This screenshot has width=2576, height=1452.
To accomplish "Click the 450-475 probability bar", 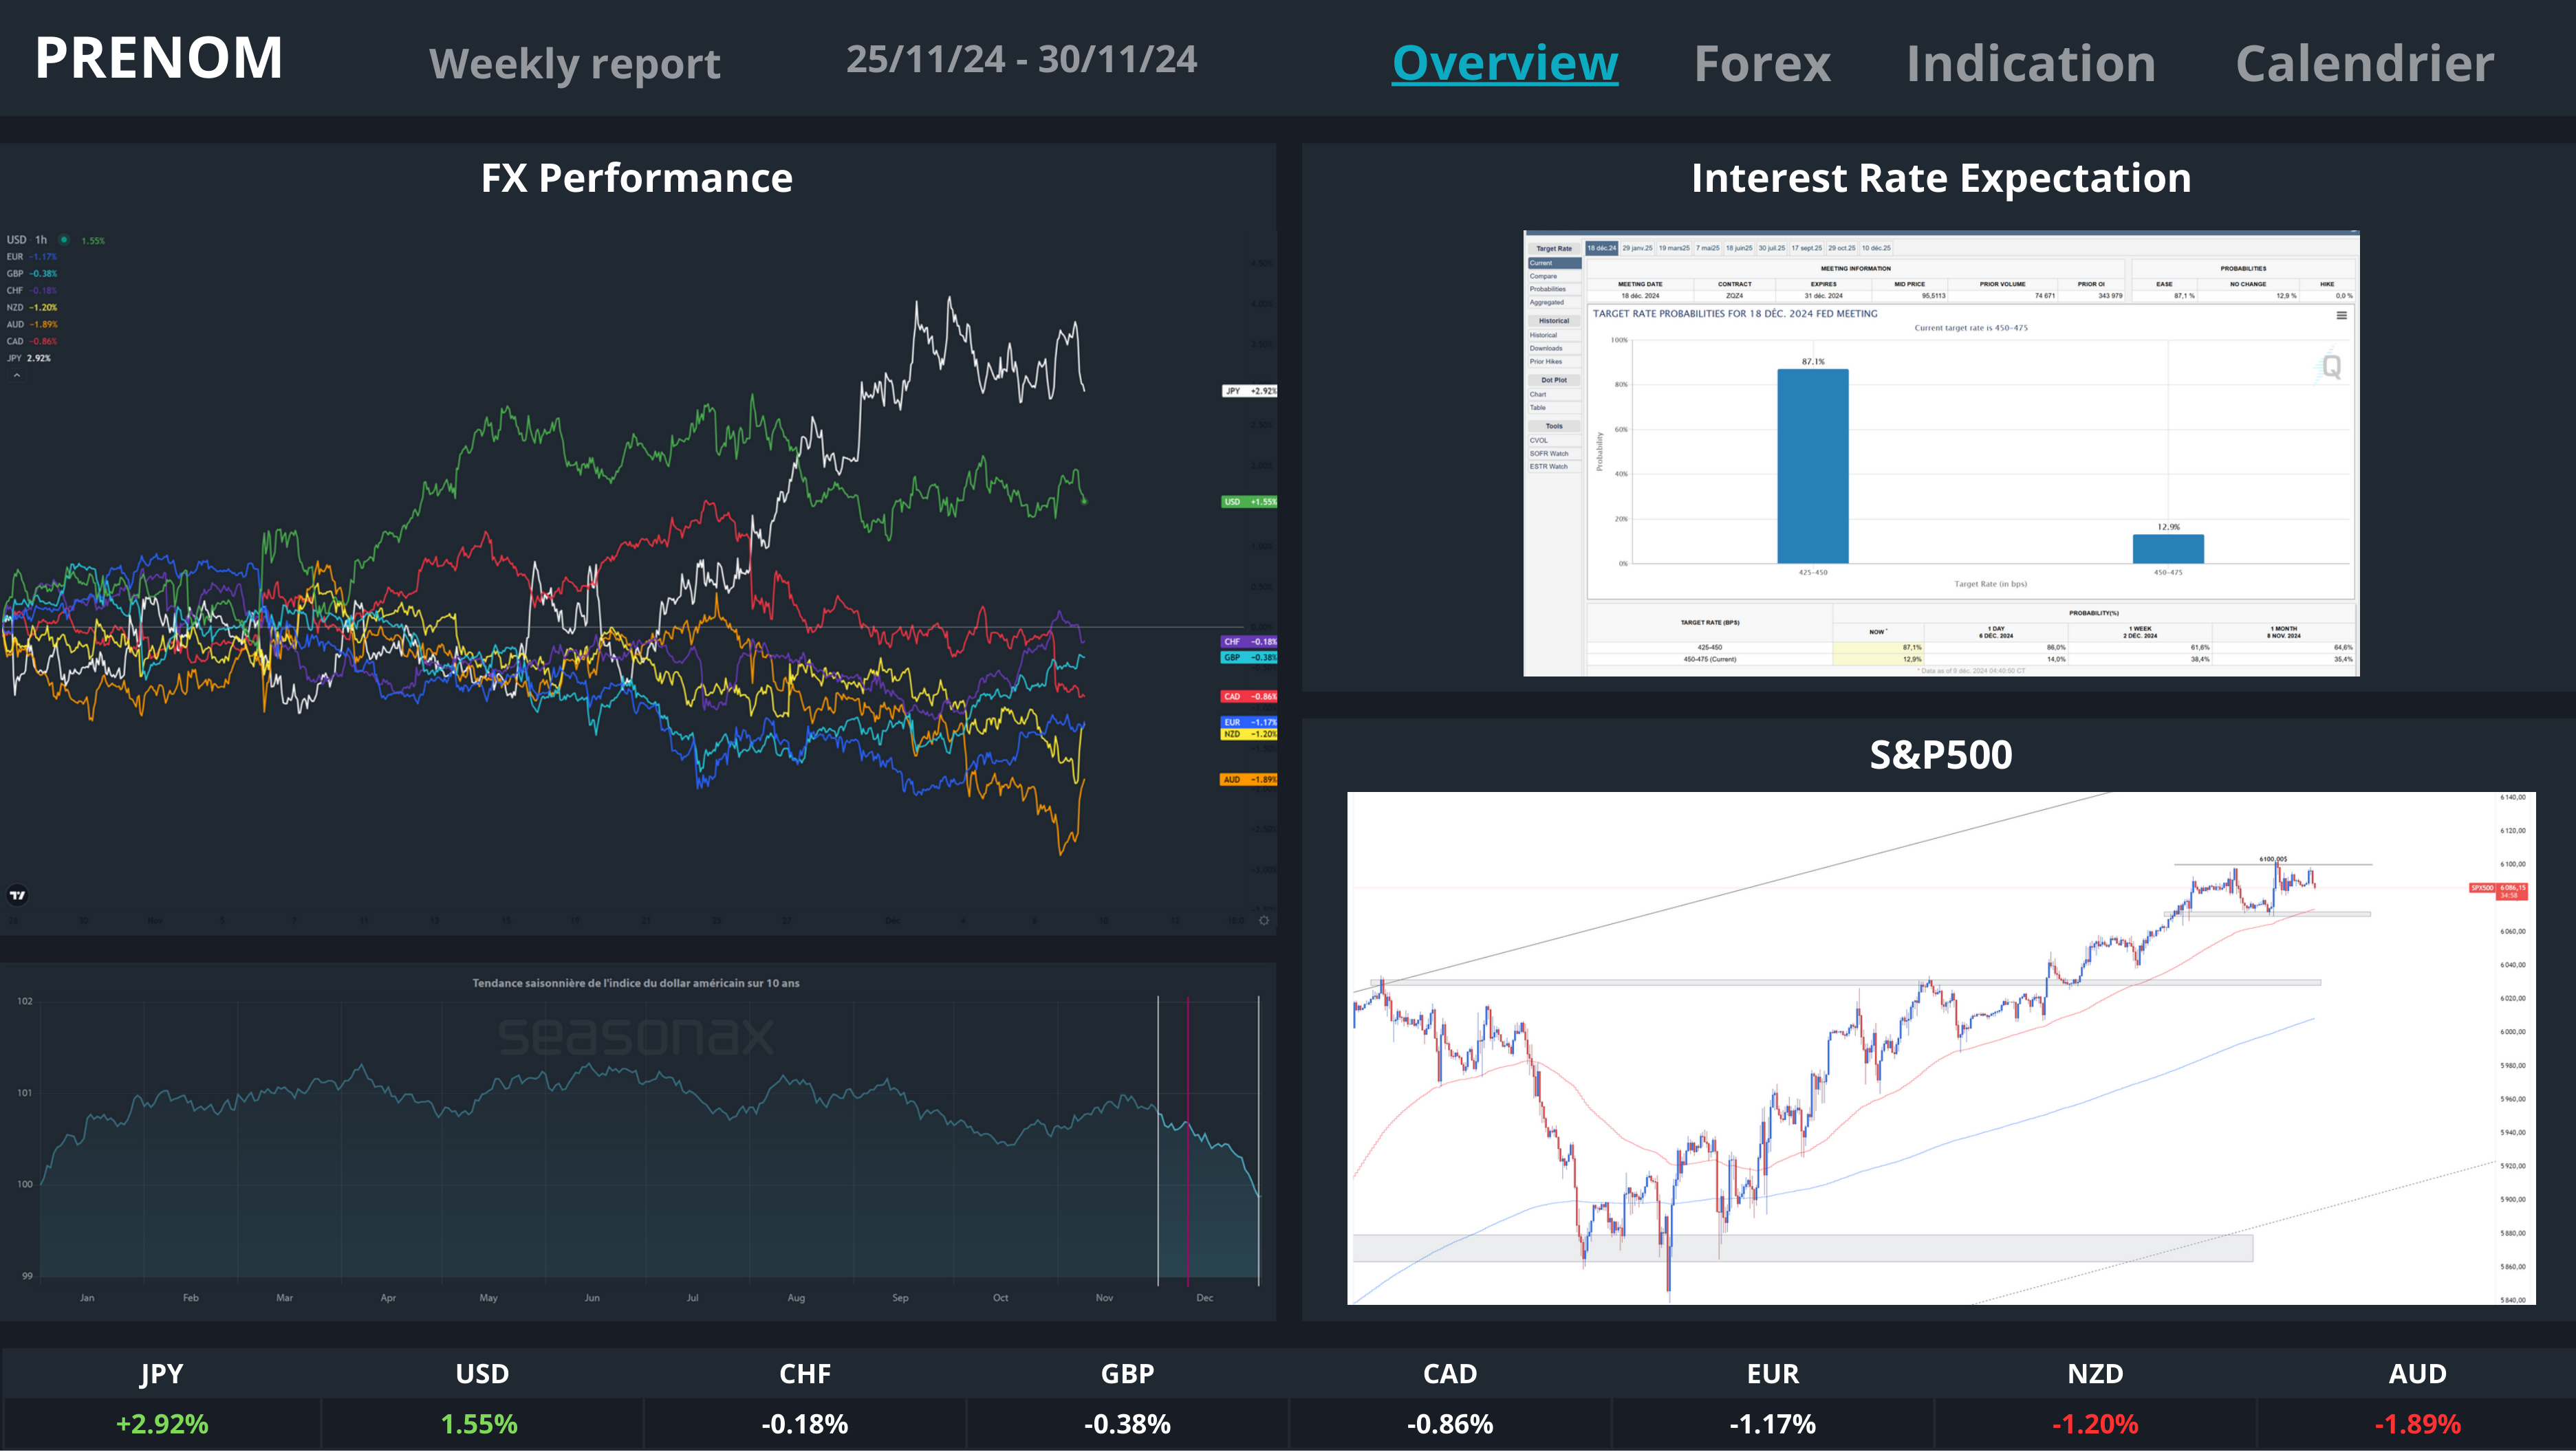I will [x=2168, y=549].
